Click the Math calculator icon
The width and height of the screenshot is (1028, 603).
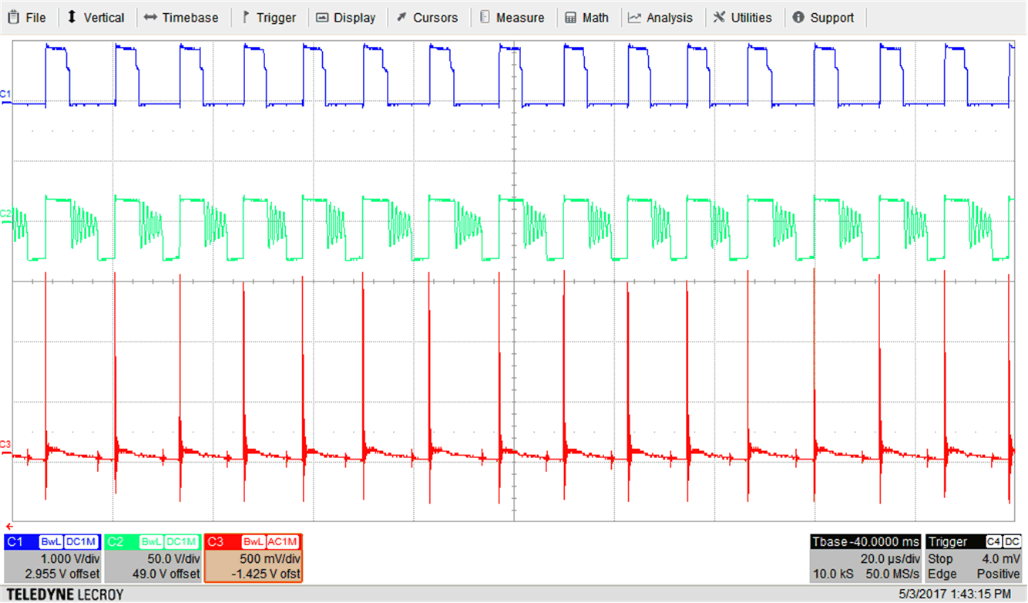point(570,17)
